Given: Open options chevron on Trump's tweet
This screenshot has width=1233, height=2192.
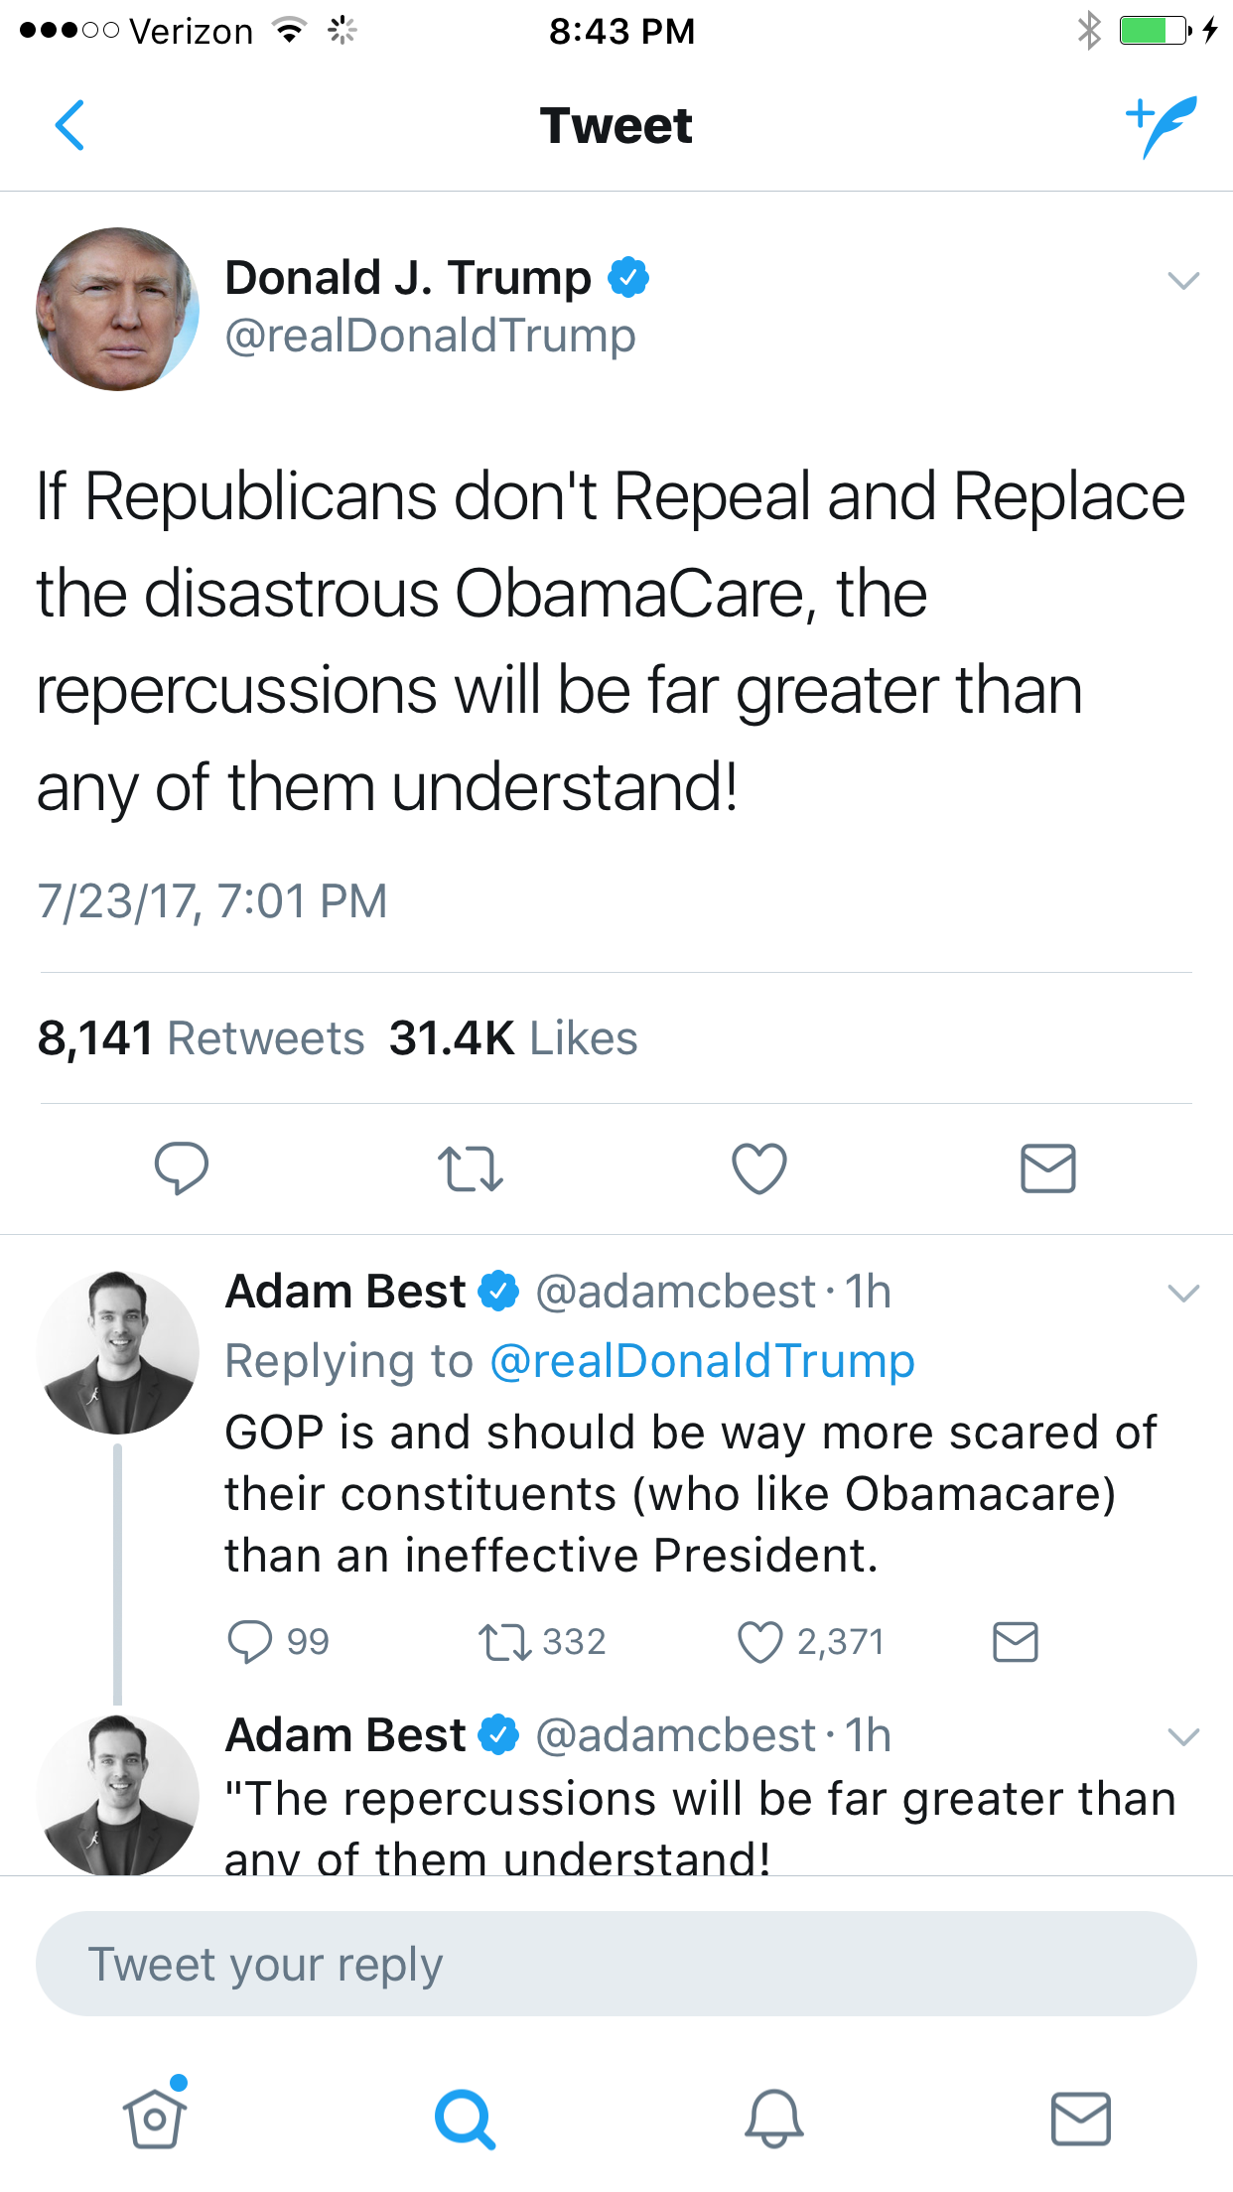Looking at the screenshot, I should (1183, 281).
